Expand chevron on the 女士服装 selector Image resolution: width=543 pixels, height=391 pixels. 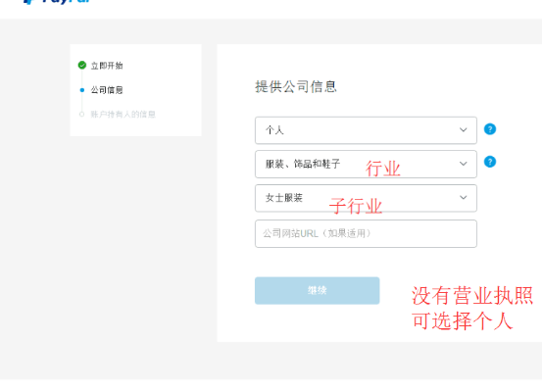[463, 197]
